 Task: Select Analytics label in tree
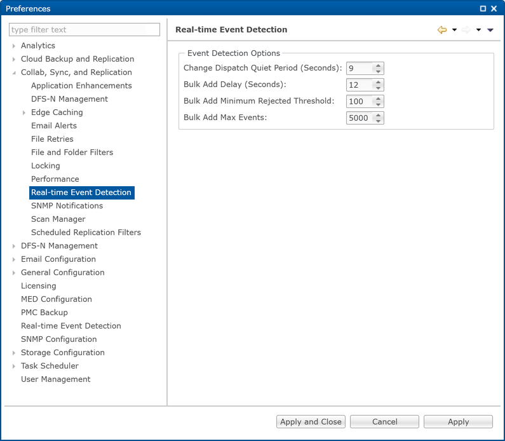click(38, 46)
